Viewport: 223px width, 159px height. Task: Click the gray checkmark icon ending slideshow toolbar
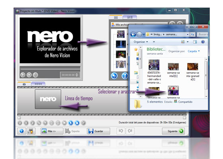click(84, 123)
